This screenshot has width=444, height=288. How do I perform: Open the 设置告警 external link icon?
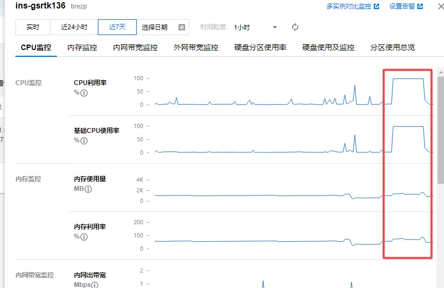coord(420,6)
